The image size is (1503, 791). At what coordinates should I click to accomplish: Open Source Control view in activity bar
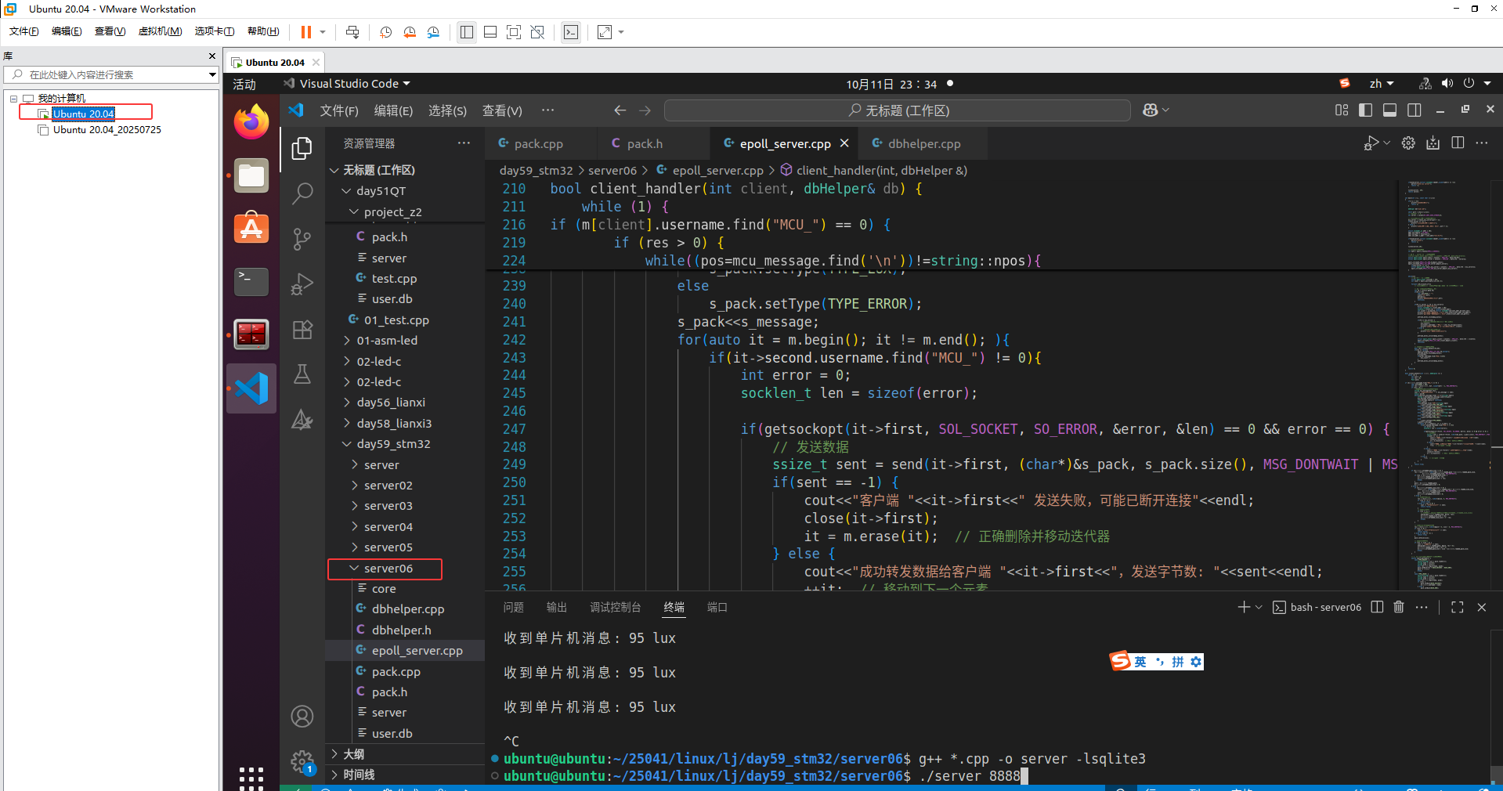302,238
